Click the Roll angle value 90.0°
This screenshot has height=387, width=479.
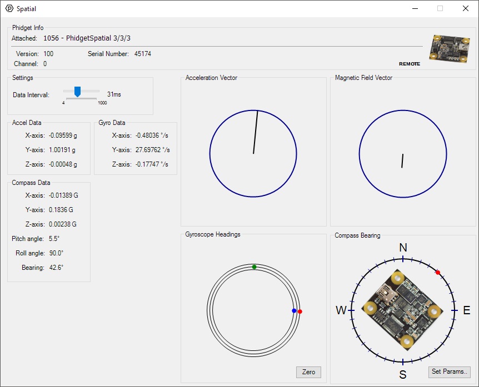[57, 253]
